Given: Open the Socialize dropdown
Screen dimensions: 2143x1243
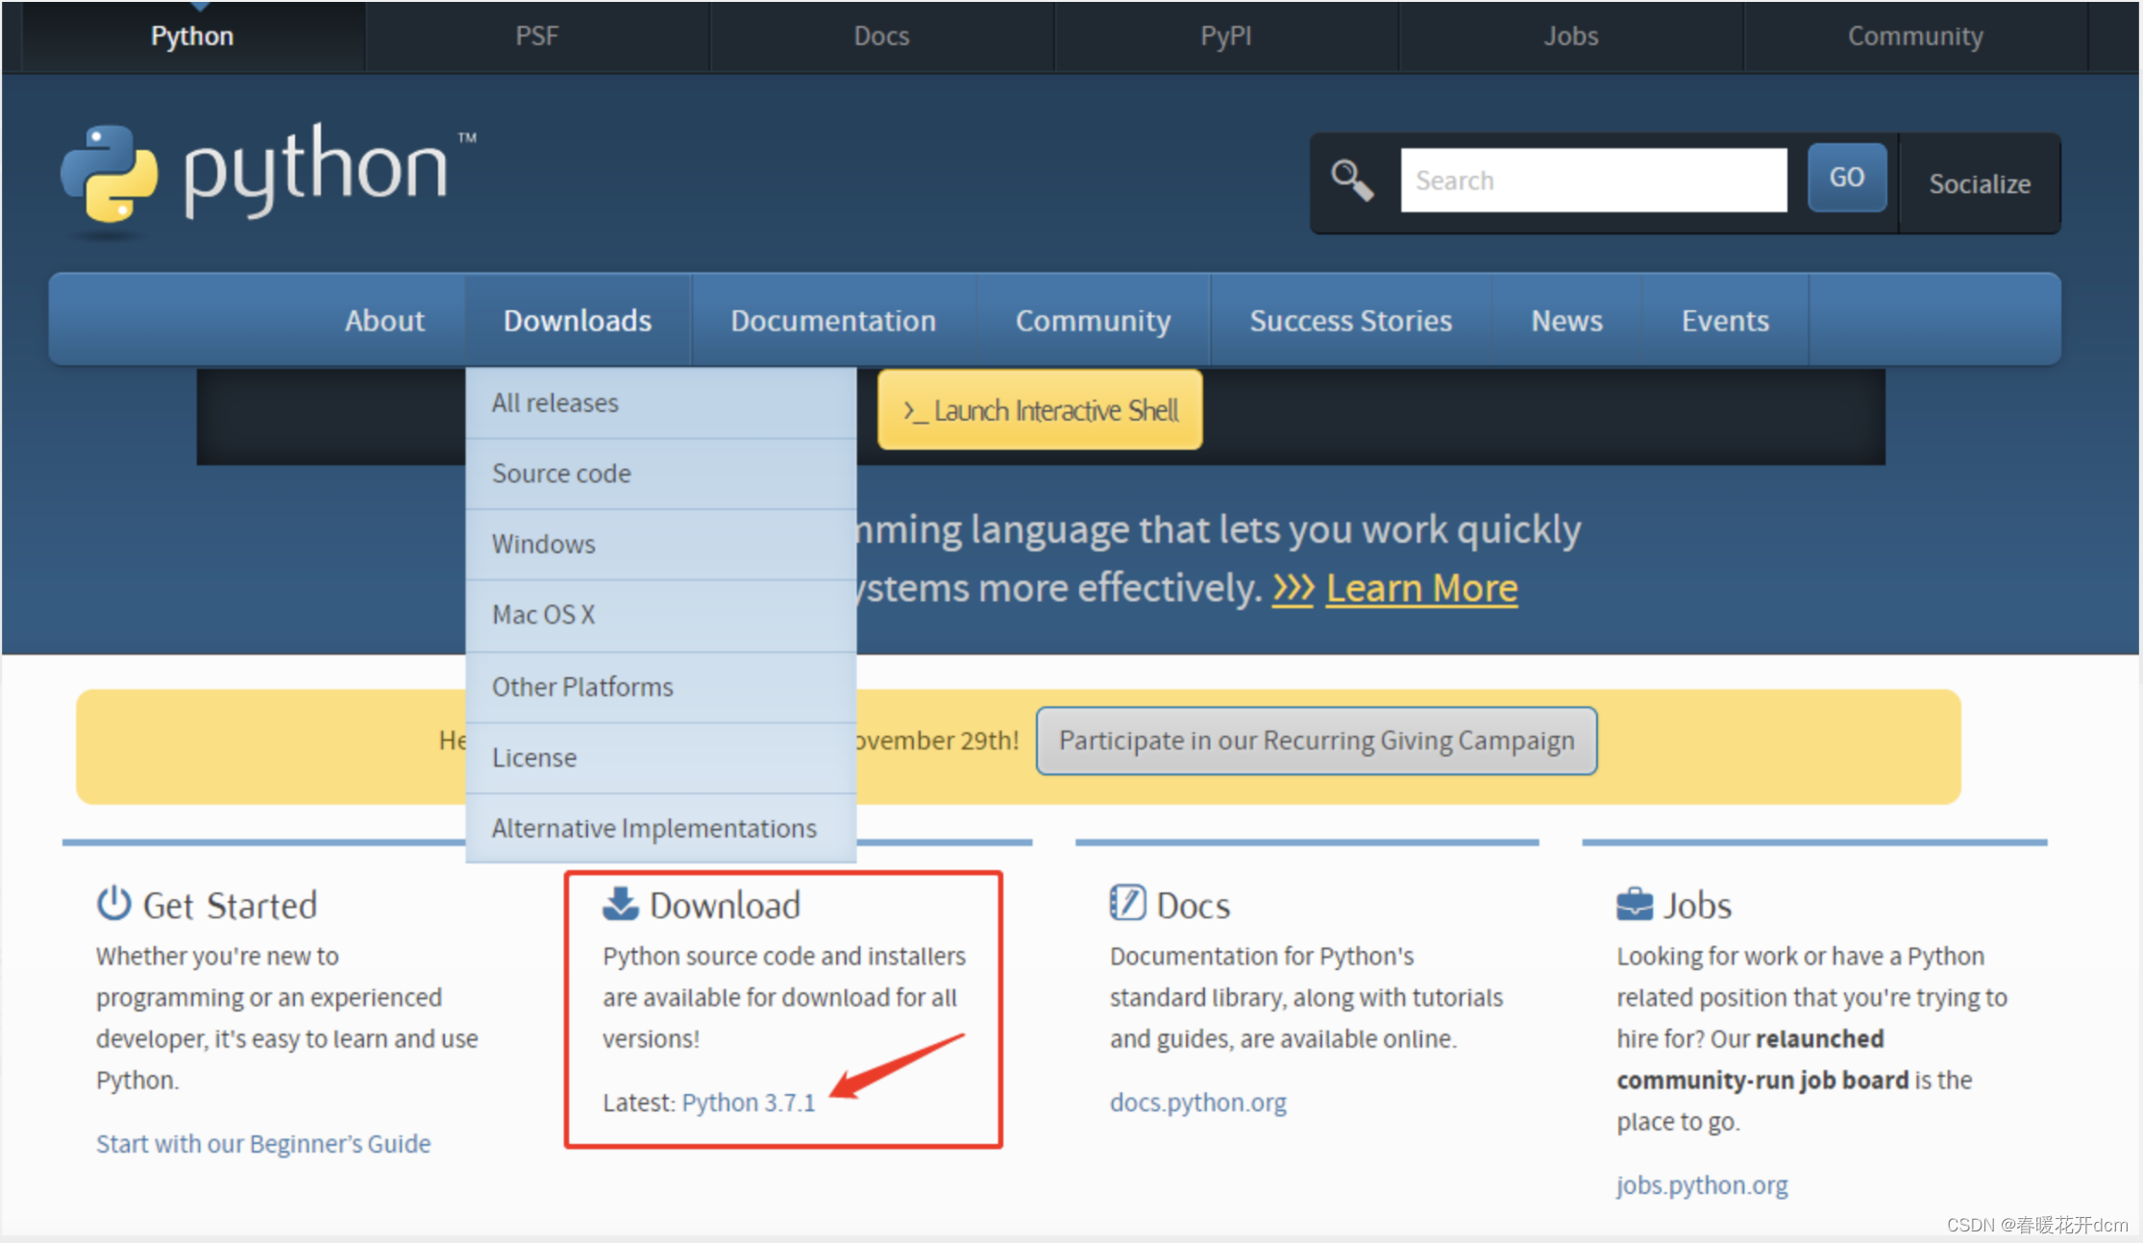Looking at the screenshot, I should [1979, 183].
